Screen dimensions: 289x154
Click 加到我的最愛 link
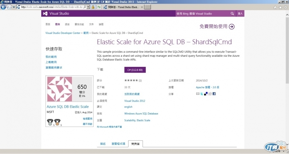click(x=132, y=94)
